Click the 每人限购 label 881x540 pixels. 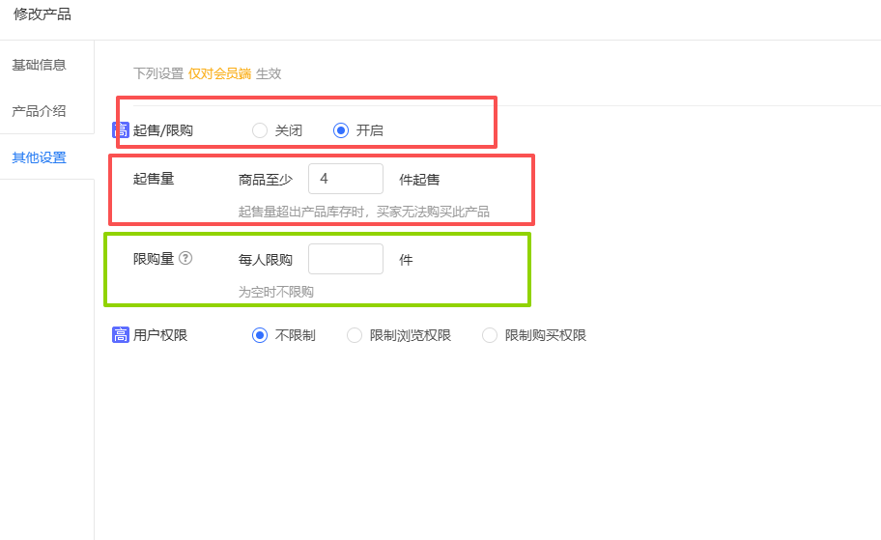266,260
